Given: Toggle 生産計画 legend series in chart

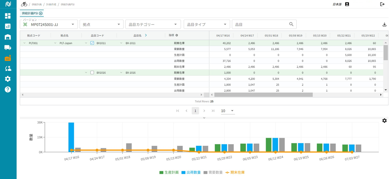Looking at the screenshot, I should click(x=169, y=172).
